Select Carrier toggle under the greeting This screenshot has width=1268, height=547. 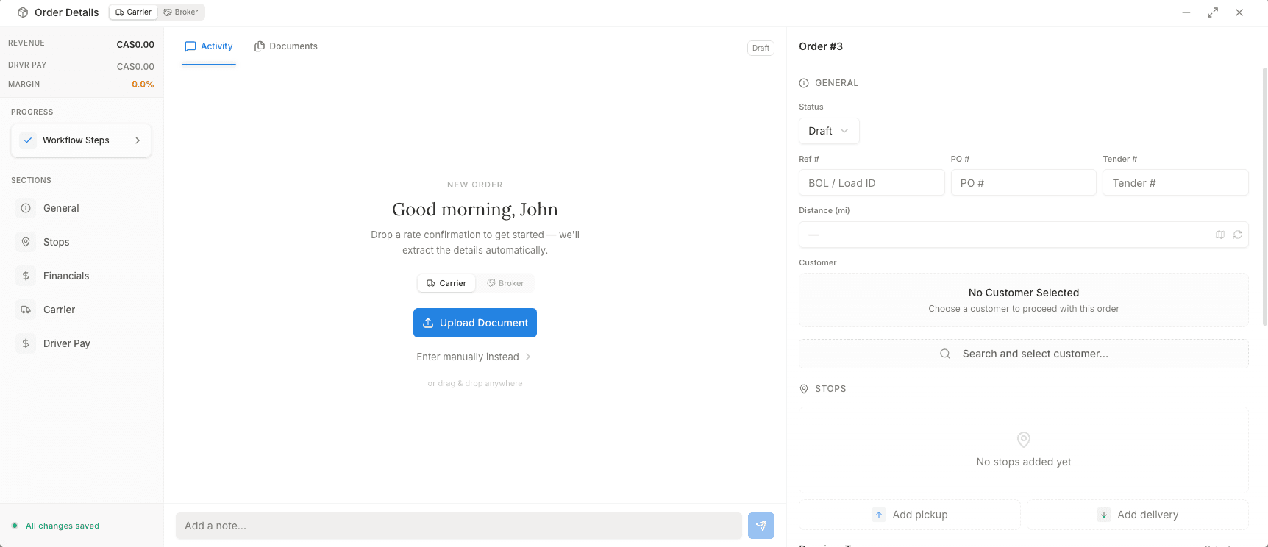pos(446,283)
